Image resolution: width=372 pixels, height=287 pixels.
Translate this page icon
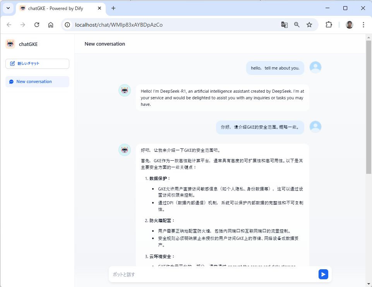[284, 25]
